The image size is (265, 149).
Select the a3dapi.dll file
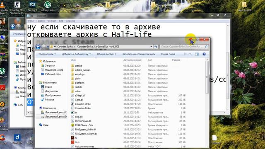pyautogui.click(x=78, y=96)
